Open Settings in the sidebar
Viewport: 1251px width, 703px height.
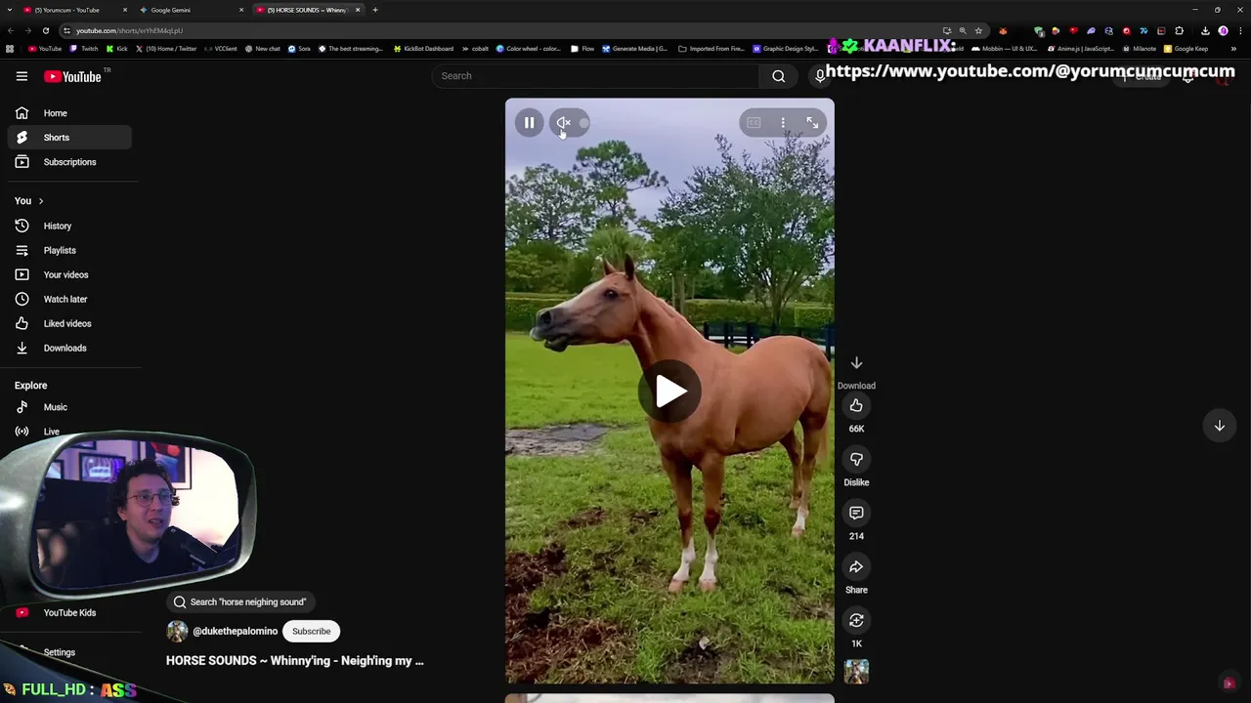point(59,652)
